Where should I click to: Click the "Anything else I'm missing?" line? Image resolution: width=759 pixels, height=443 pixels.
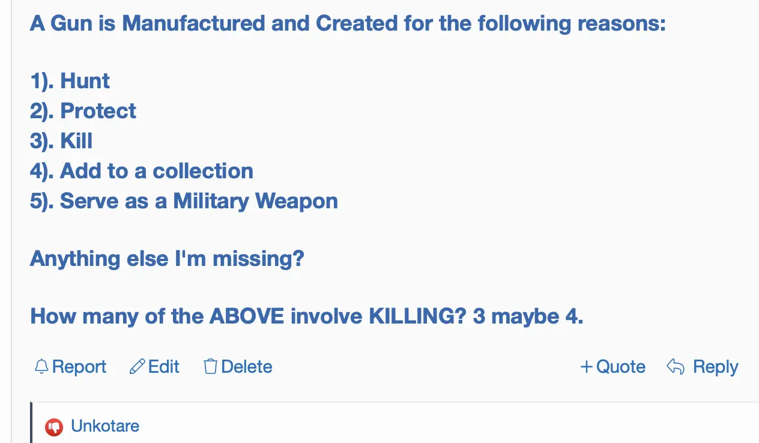pyautogui.click(x=167, y=259)
